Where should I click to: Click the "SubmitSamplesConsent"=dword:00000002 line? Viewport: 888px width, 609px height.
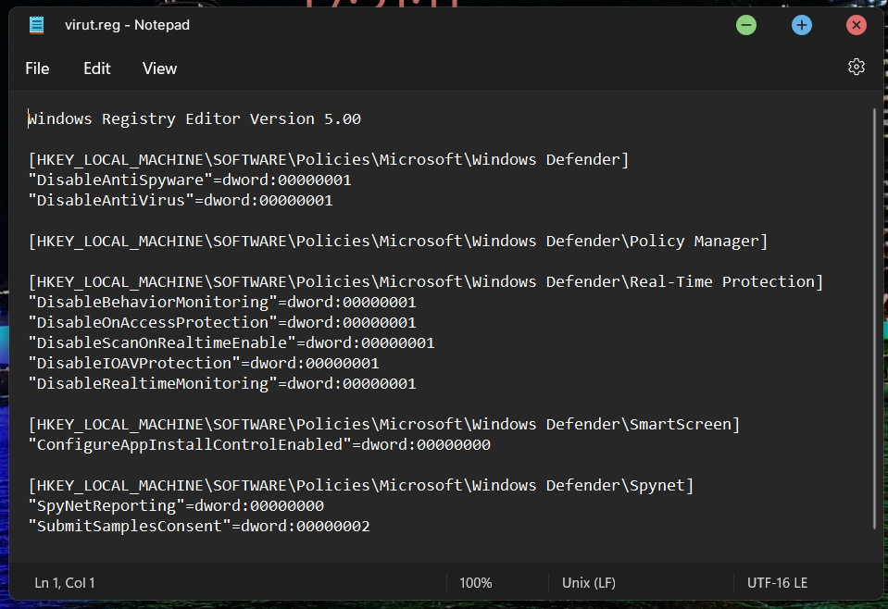pos(199,527)
